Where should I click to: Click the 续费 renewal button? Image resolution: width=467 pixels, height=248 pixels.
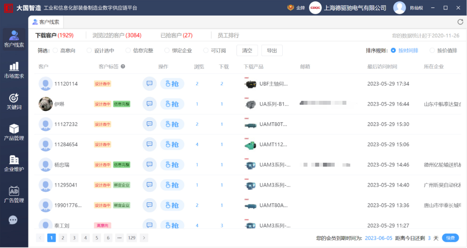[450, 238]
